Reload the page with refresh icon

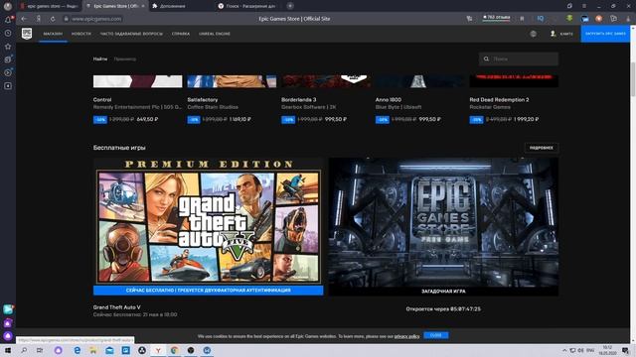pyautogui.click(x=53, y=19)
